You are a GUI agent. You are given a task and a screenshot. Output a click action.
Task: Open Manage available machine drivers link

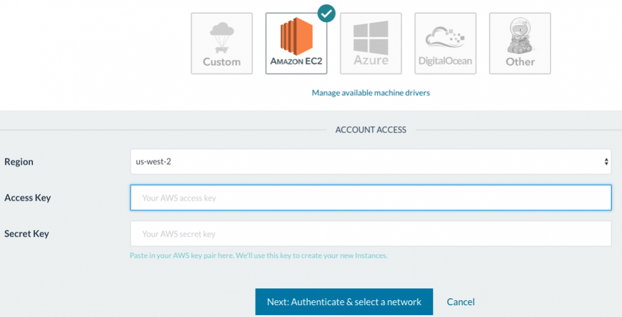[371, 93]
